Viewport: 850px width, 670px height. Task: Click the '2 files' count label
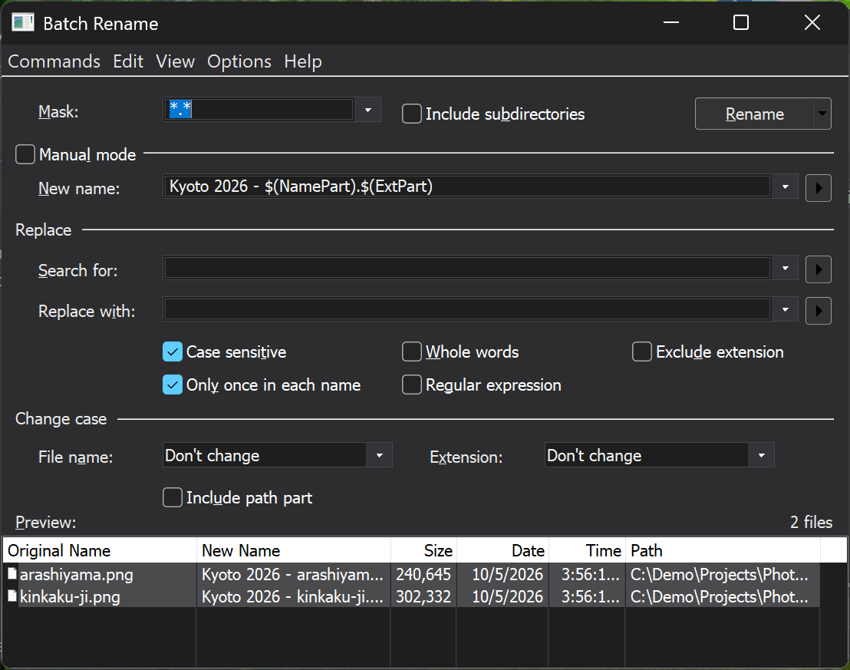(811, 522)
